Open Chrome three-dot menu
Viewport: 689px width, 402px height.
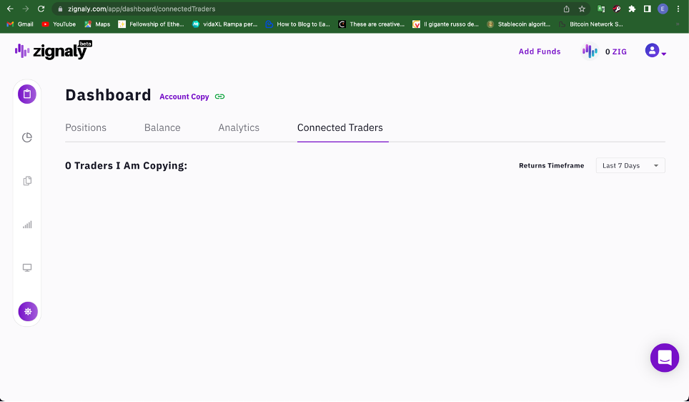678,9
